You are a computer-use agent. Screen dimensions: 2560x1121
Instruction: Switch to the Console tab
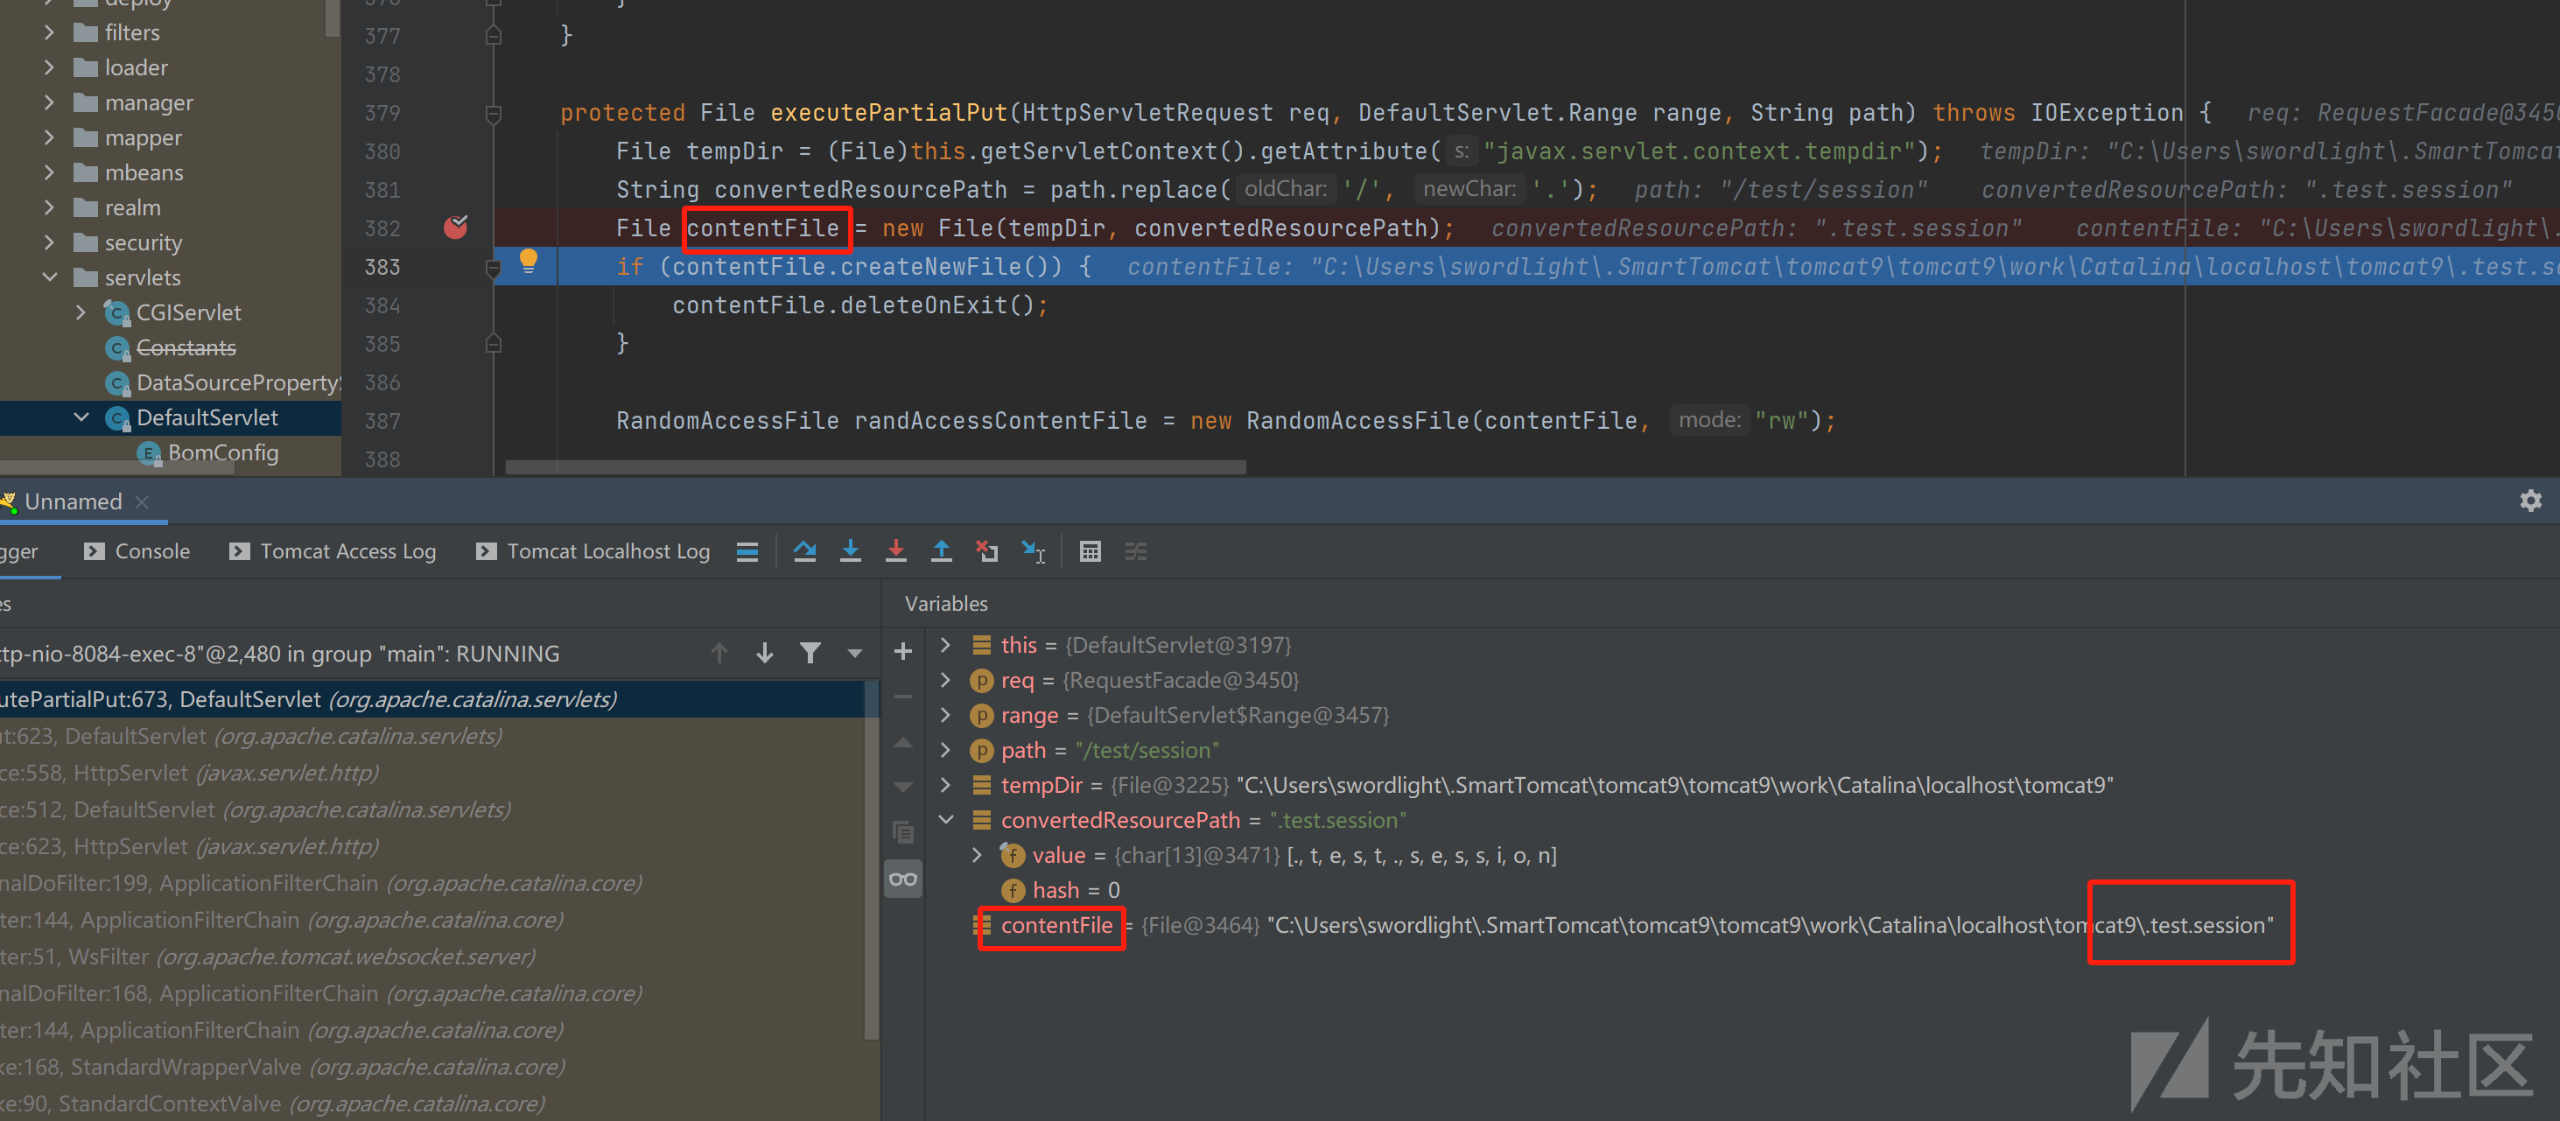(x=137, y=551)
